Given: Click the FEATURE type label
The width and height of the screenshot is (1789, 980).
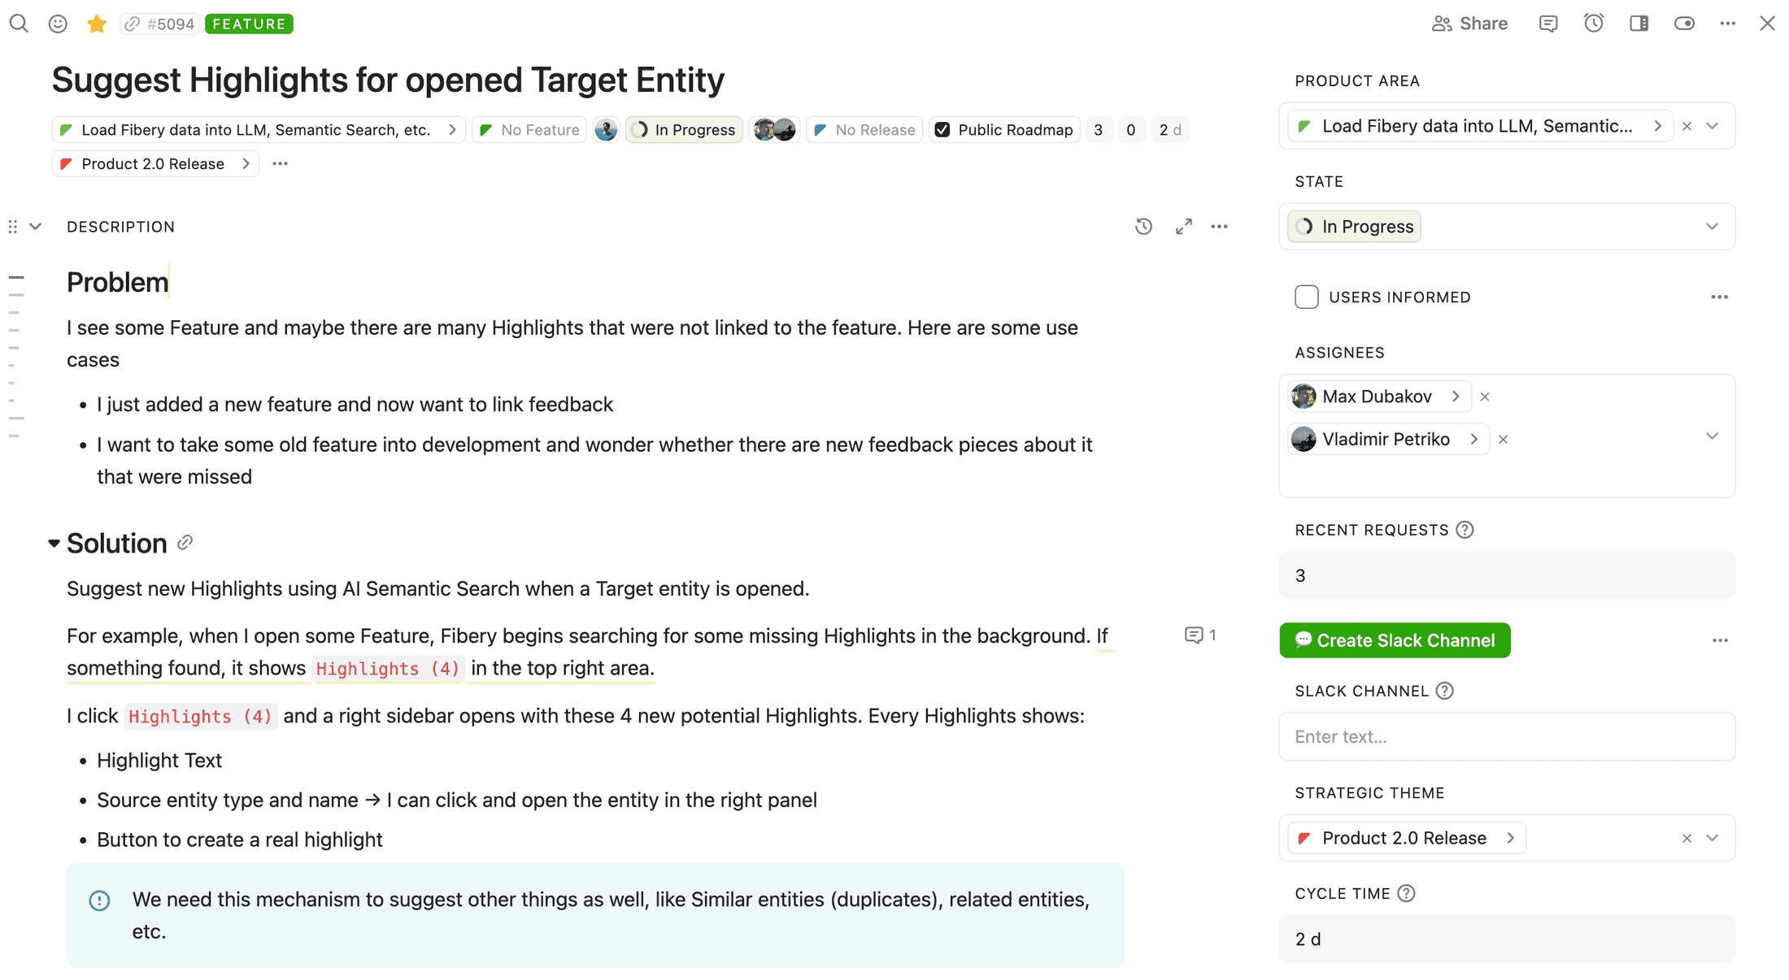Looking at the screenshot, I should point(250,24).
